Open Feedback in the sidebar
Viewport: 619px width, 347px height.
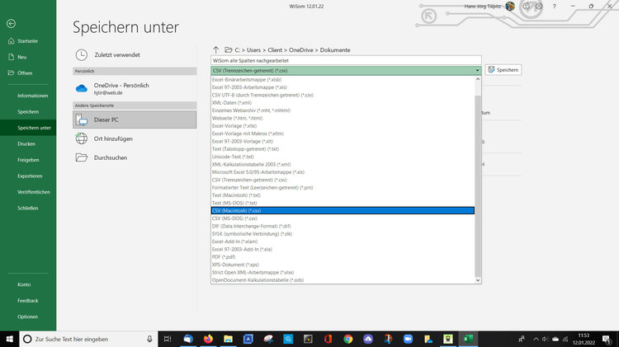[27, 301]
